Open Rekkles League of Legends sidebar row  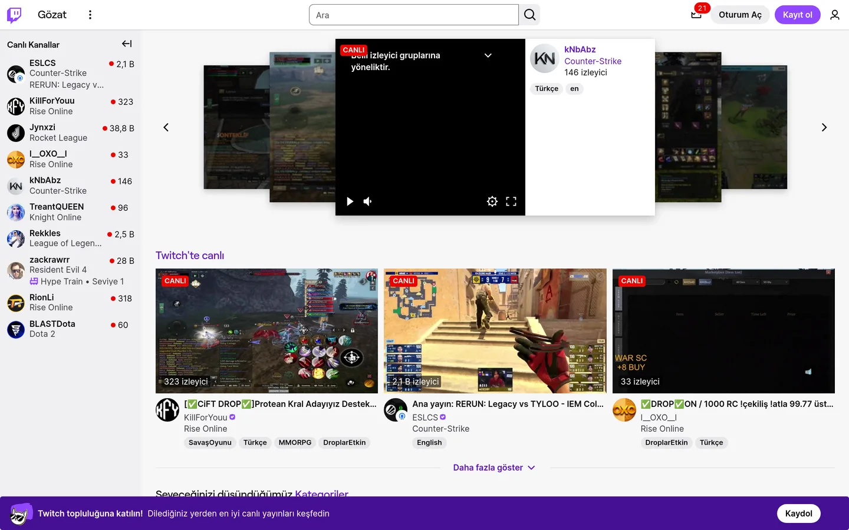(71, 238)
